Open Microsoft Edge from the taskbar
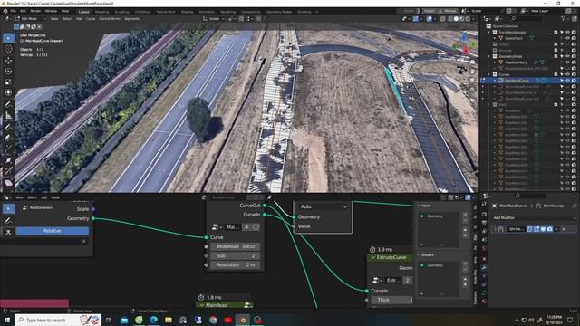Screen dimensions: 580x326 click(x=153, y=320)
